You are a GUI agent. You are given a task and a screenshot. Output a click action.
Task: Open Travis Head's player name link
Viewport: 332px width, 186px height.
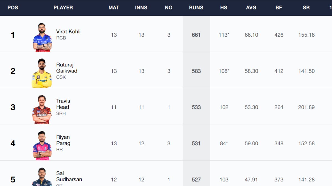click(x=63, y=104)
